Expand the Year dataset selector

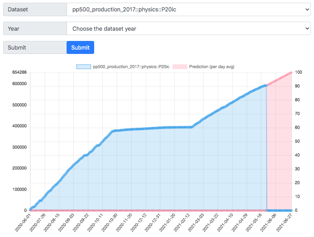coord(188,29)
